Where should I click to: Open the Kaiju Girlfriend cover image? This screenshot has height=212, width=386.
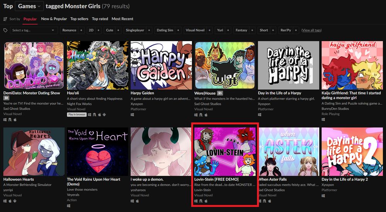pyautogui.click(x=352, y=65)
